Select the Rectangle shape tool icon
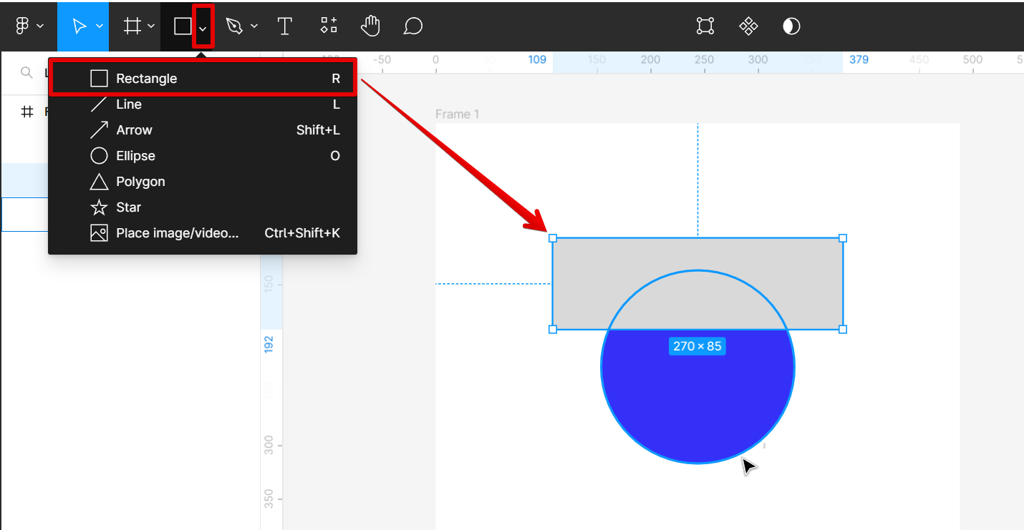This screenshot has height=530, width=1024. (x=183, y=26)
